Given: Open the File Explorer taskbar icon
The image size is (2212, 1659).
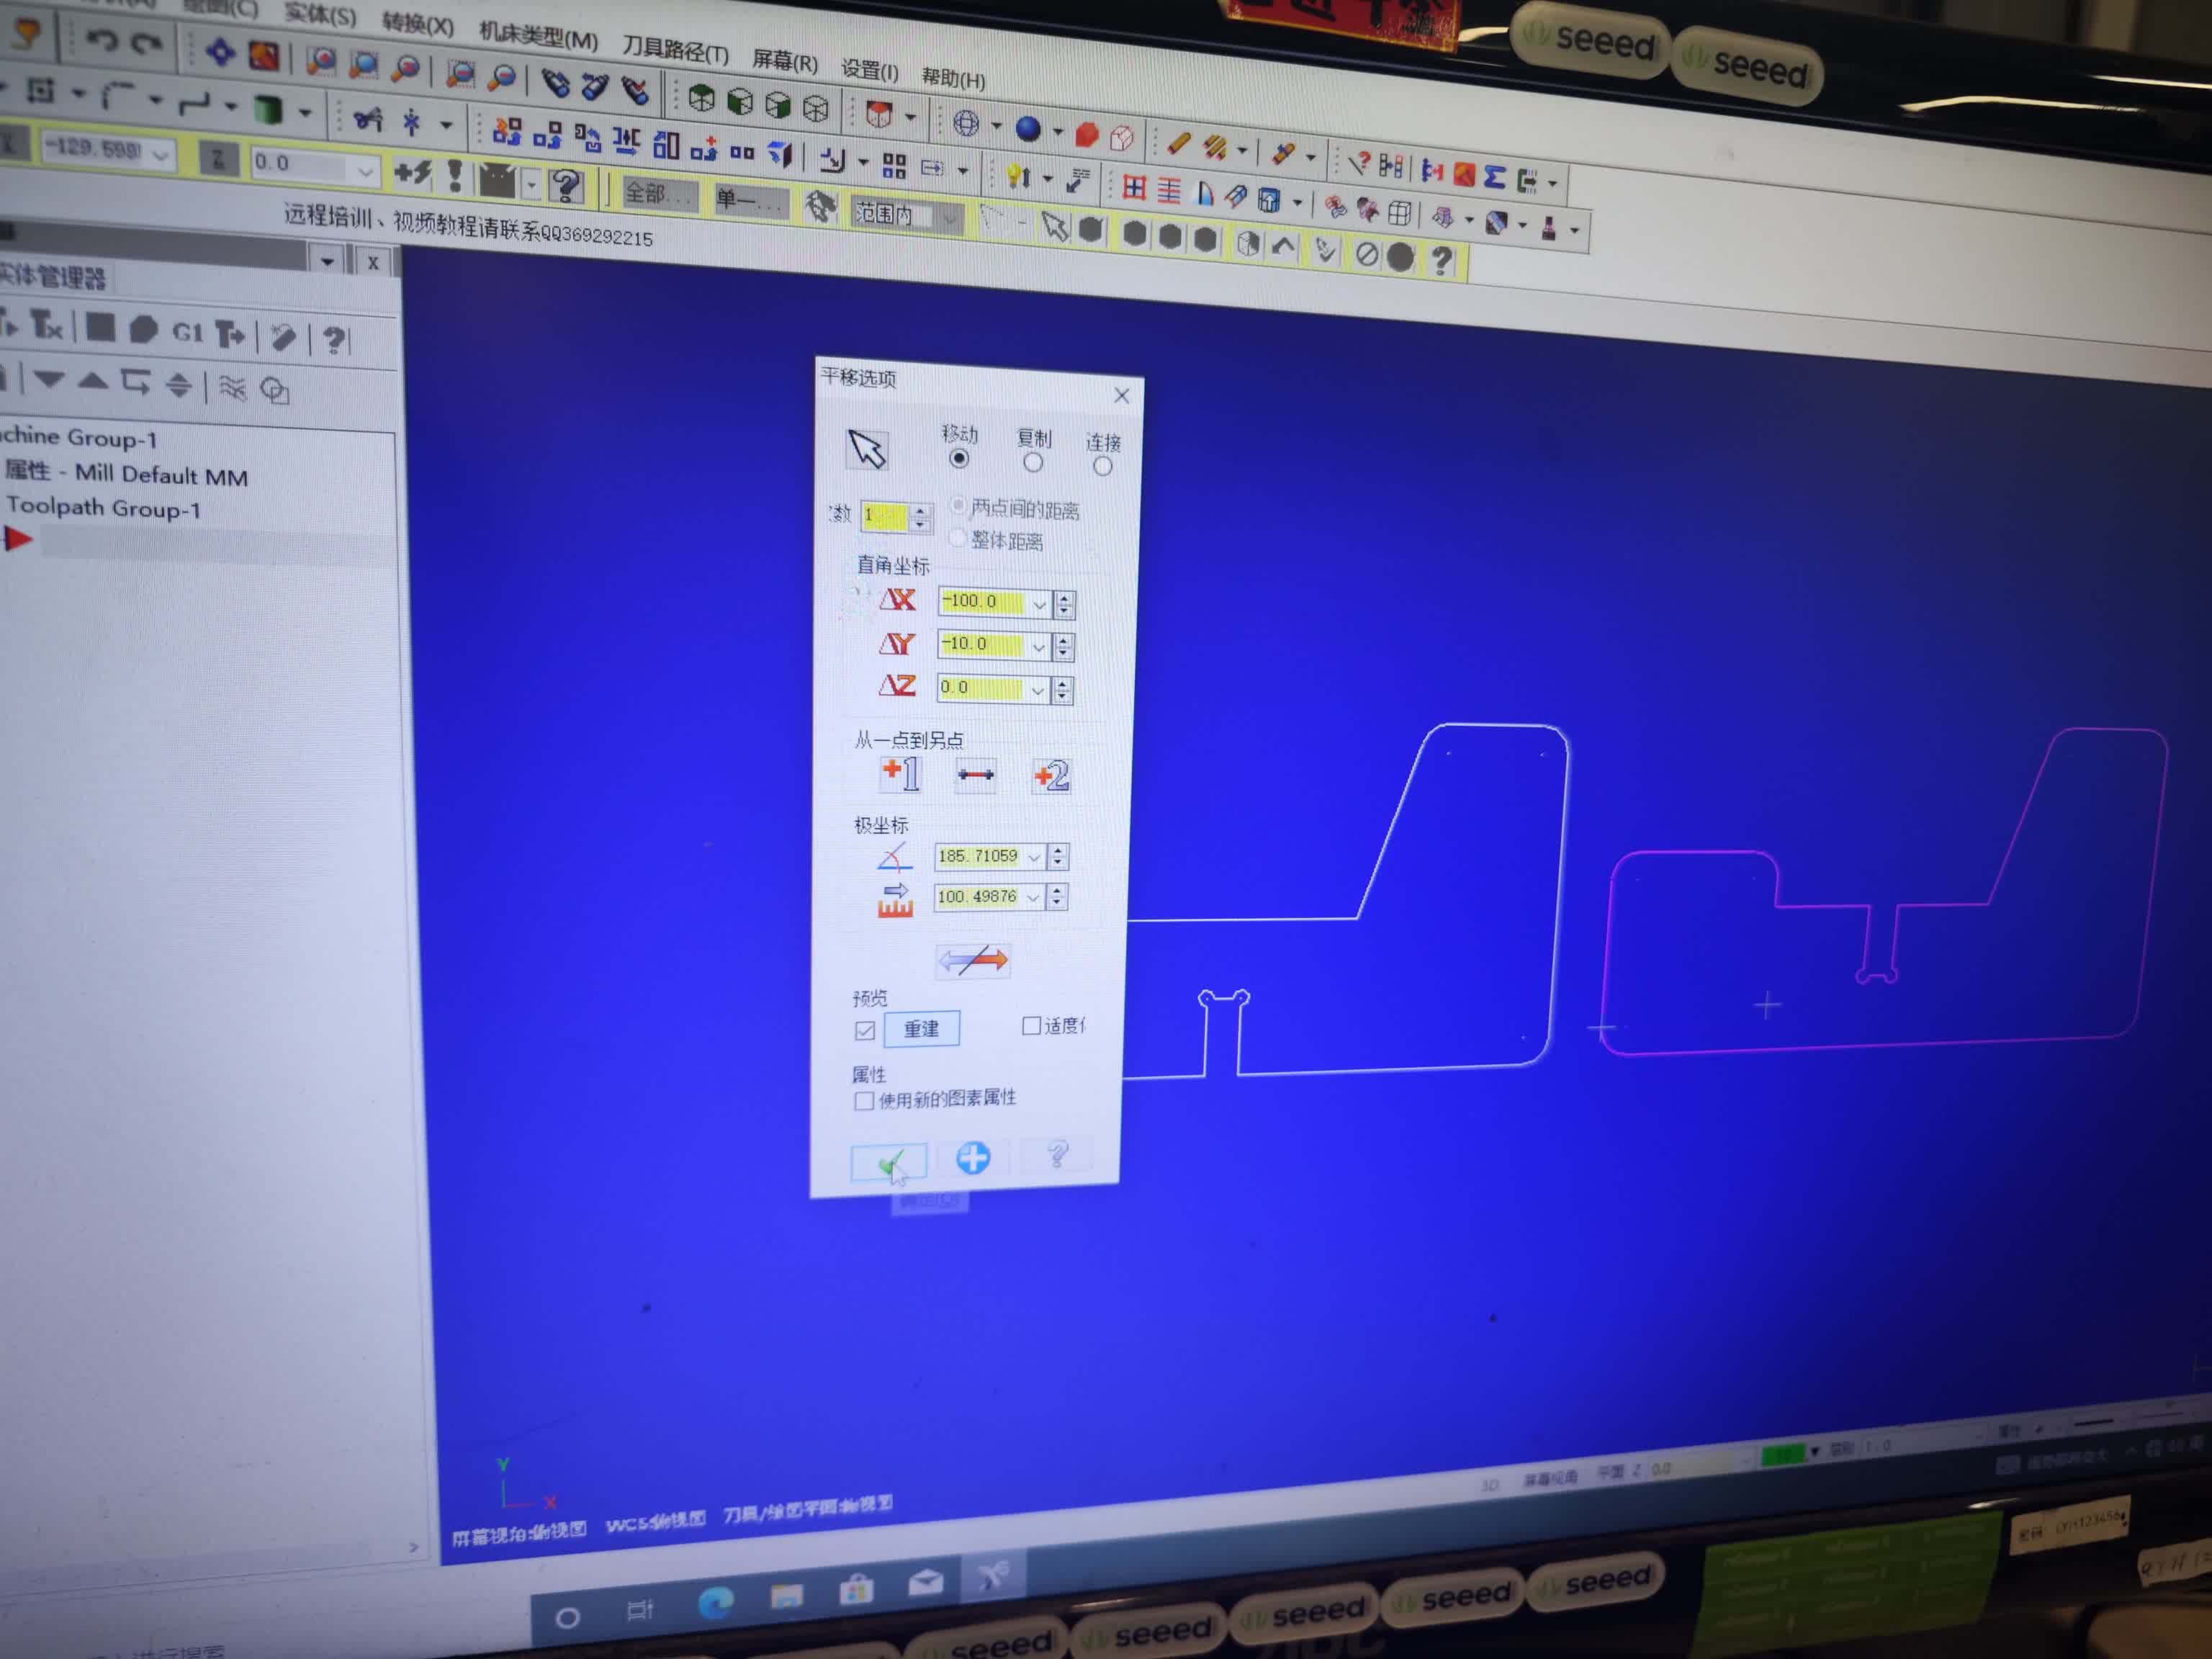Looking at the screenshot, I should tap(786, 1596).
